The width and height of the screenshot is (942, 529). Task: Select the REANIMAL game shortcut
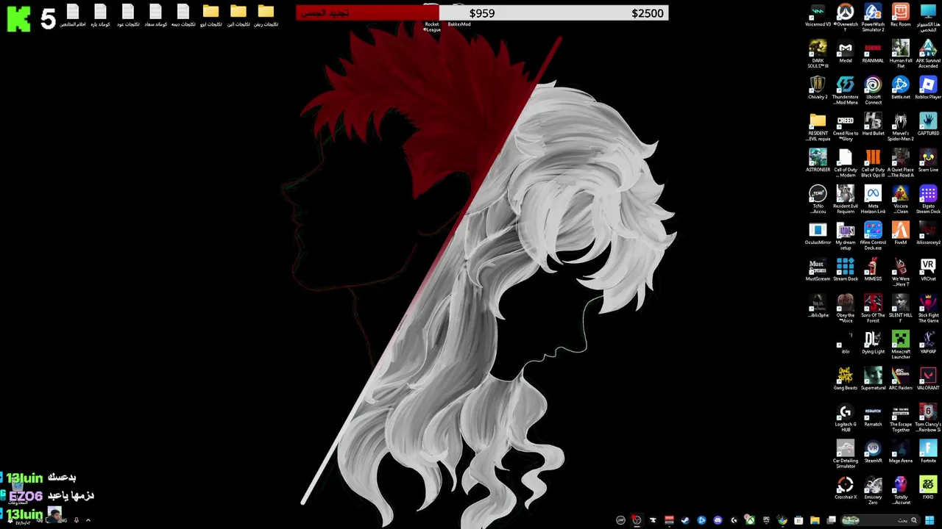[x=873, y=53]
